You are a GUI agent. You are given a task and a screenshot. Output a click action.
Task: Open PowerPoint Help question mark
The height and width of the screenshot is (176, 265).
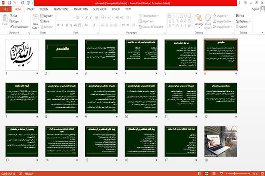pyautogui.click(x=239, y=3)
